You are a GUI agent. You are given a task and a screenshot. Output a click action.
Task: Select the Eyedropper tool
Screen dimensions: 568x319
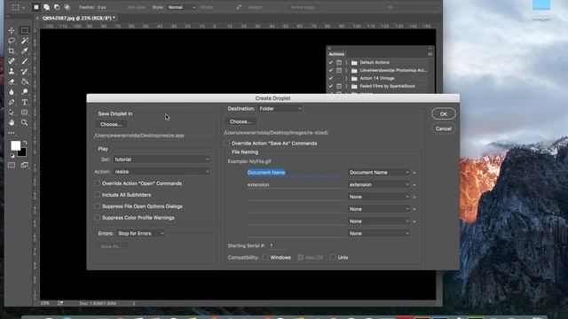pyautogui.click(x=25, y=51)
